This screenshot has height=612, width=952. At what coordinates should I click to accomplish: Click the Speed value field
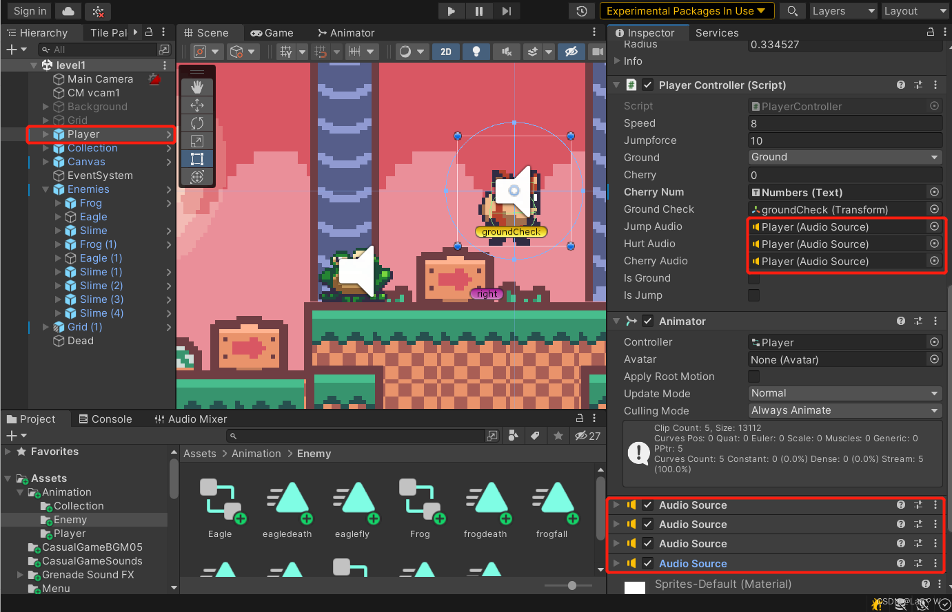click(845, 123)
